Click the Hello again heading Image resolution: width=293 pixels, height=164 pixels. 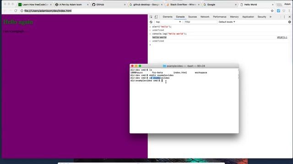pyautogui.click(x=18, y=22)
